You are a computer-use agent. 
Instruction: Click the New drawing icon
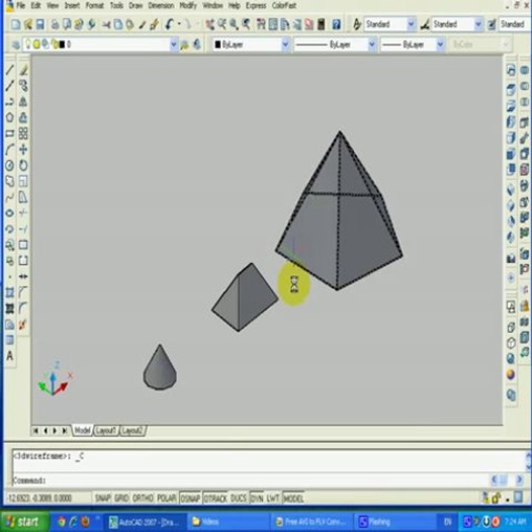tap(16, 24)
